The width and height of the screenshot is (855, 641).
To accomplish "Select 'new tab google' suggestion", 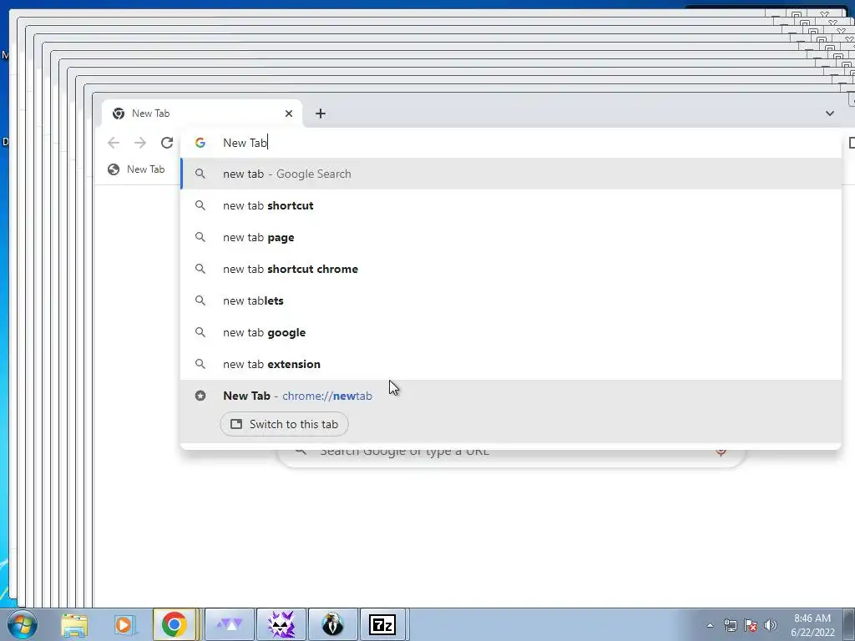I will pyautogui.click(x=510, y=332).
